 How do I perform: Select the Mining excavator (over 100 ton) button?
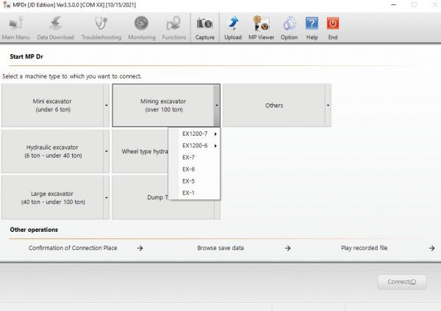[163, 106]
